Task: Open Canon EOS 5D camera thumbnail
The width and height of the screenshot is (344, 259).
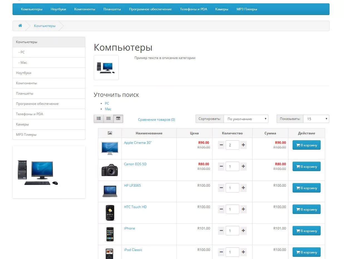Action: [x=110, y=170]
